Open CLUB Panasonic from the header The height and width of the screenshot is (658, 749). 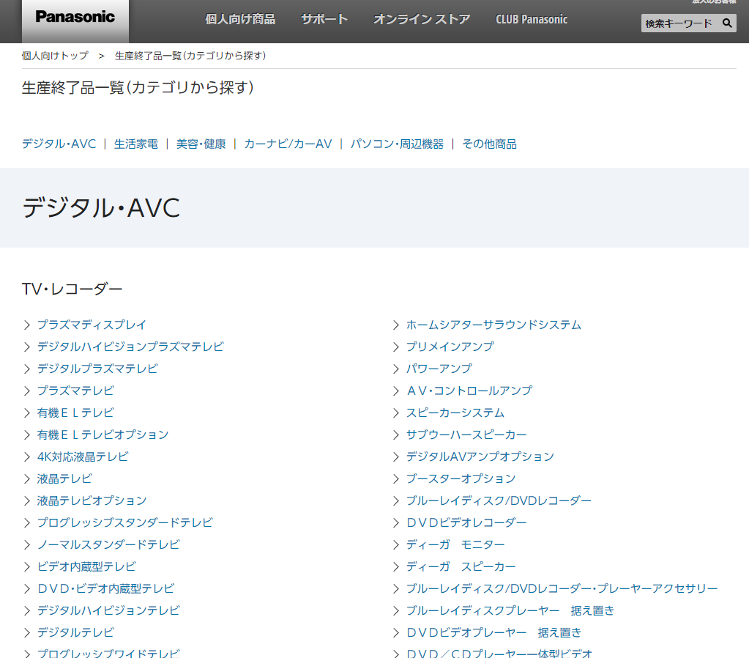pos(532,20)
